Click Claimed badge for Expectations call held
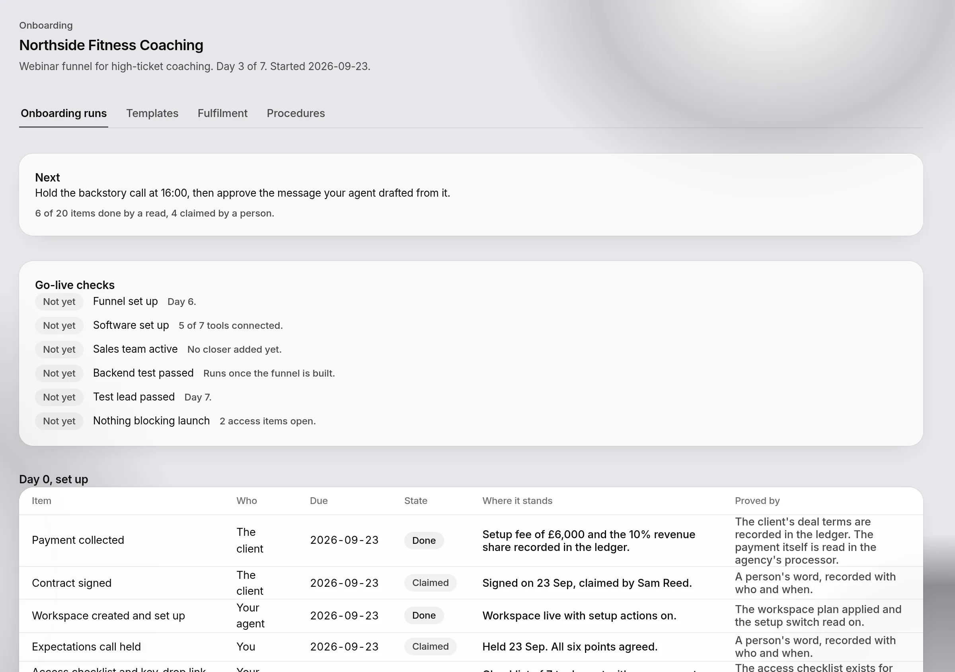 431,647
